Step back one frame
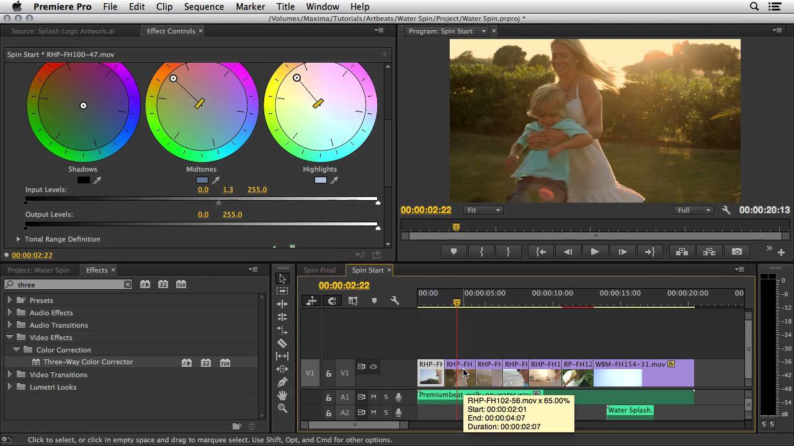This screenshot has height=446, width=794. point(568,251)
